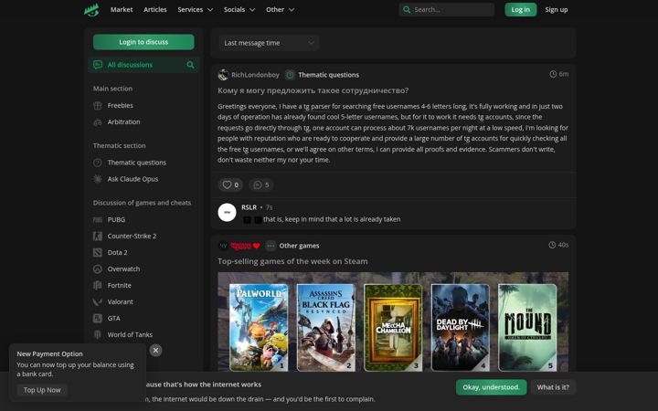The width and height of the screenshot is (658, 411).
Task: Click the green eye site logo
Action: pyautogui.click(x=91, y=10)
